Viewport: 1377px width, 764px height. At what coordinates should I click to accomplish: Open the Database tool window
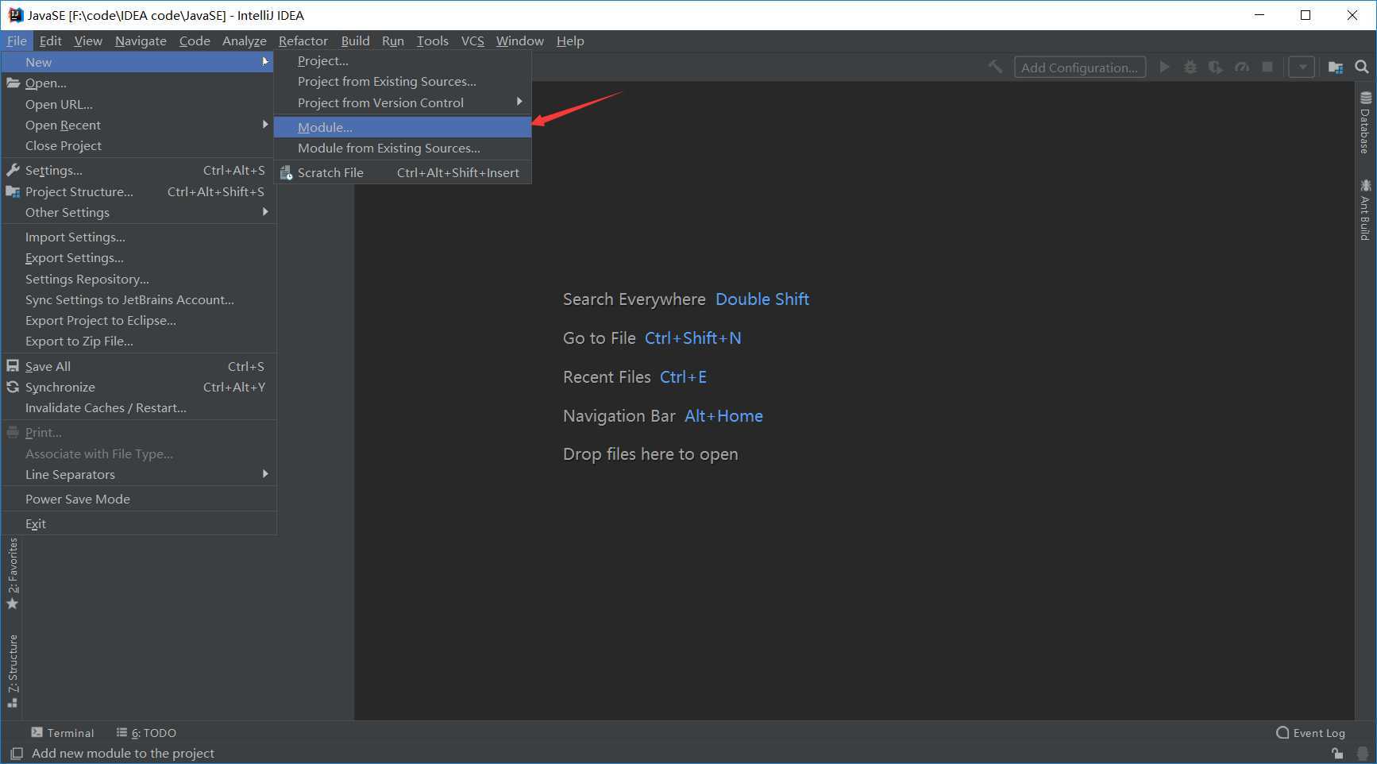1365,122
